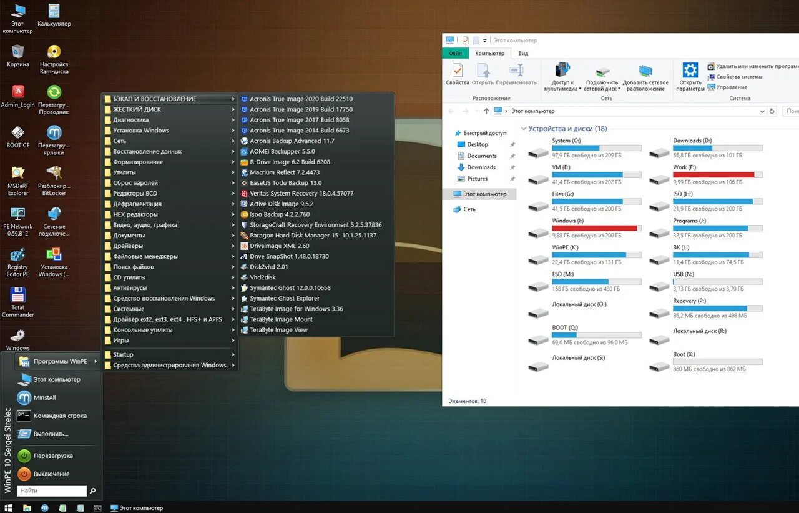Screen dimensions: 799x513
Task: Click Windows Start button on taskbar
Action: (x=9, y=507)
